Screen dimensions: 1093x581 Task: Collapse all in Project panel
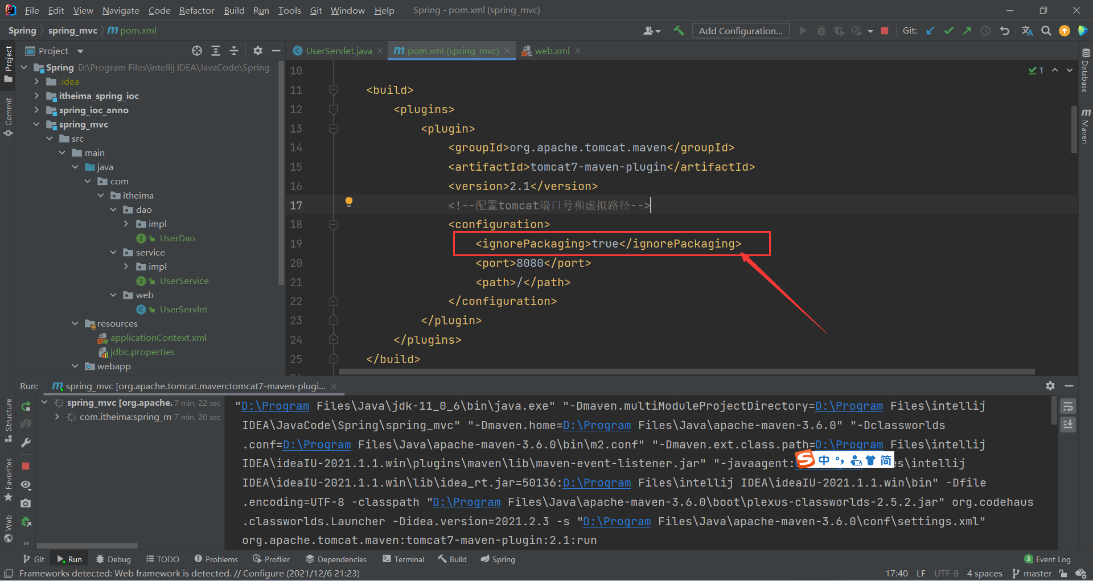point(234,51)
